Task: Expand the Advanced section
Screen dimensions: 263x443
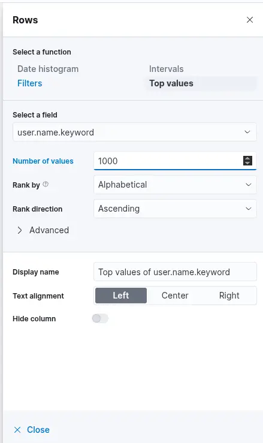Action: coord(43,230)
